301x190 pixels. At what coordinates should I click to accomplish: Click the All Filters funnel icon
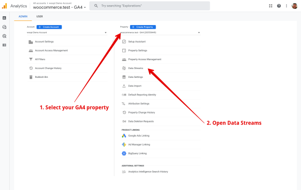click(x=31, y=59)
